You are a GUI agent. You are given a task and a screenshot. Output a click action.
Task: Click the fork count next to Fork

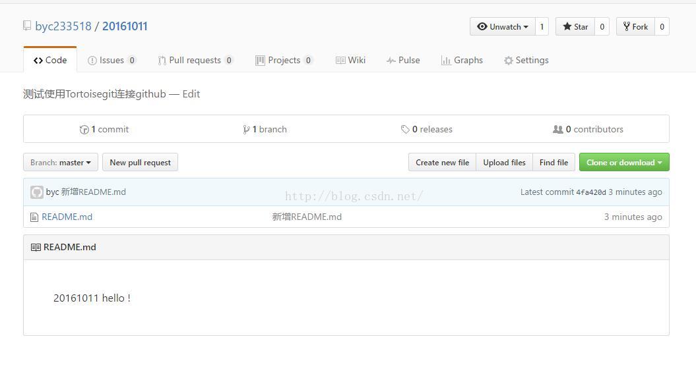[x=662, y=26]
